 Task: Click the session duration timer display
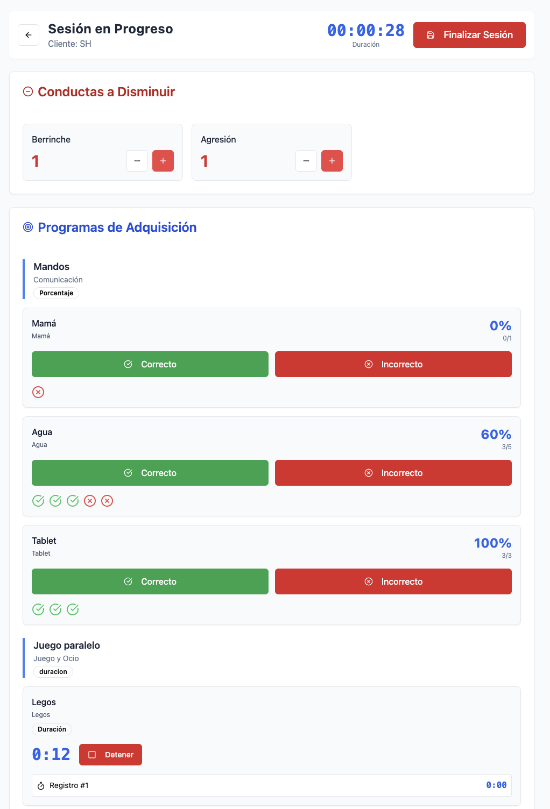point(366,31)
